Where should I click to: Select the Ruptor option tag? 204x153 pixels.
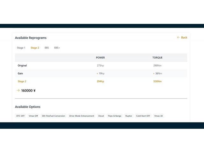click(x=129, y=116)
